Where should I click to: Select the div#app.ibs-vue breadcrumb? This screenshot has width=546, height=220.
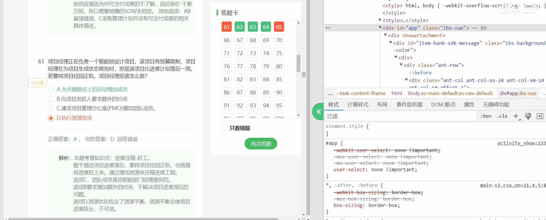click(x=518, y=93)
